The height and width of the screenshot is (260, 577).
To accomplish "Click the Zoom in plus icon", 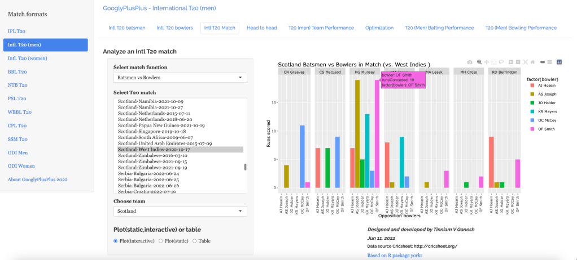I will click(511, 62).
